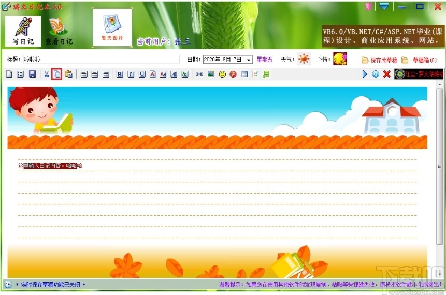Click the VB6.0 advertisement banner
The height and width of the screenshot is (295, 446).
pos(383,36)
